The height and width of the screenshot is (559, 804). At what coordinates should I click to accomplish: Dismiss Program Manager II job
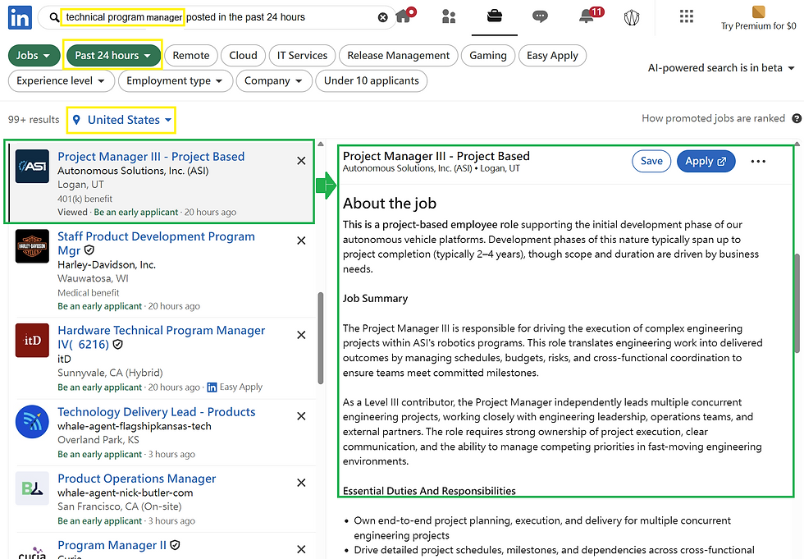coord(302,549)
